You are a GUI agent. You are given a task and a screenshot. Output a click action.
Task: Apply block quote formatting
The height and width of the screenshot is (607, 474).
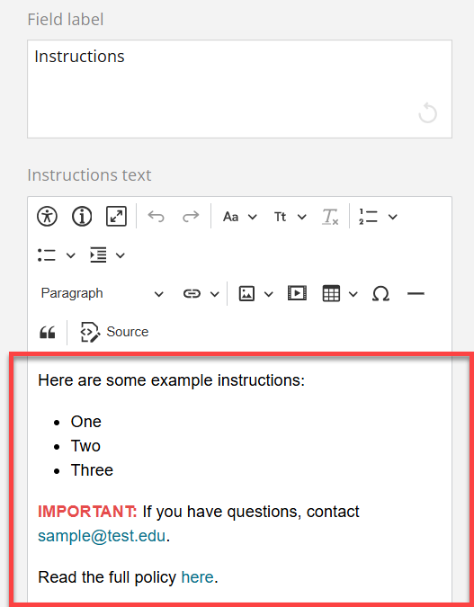[48, 332]
